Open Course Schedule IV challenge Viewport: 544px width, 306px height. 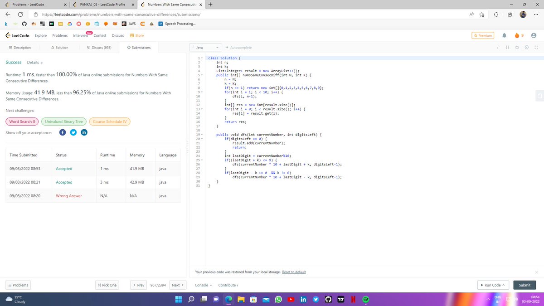pyautogui.click(x=111, y=121)
